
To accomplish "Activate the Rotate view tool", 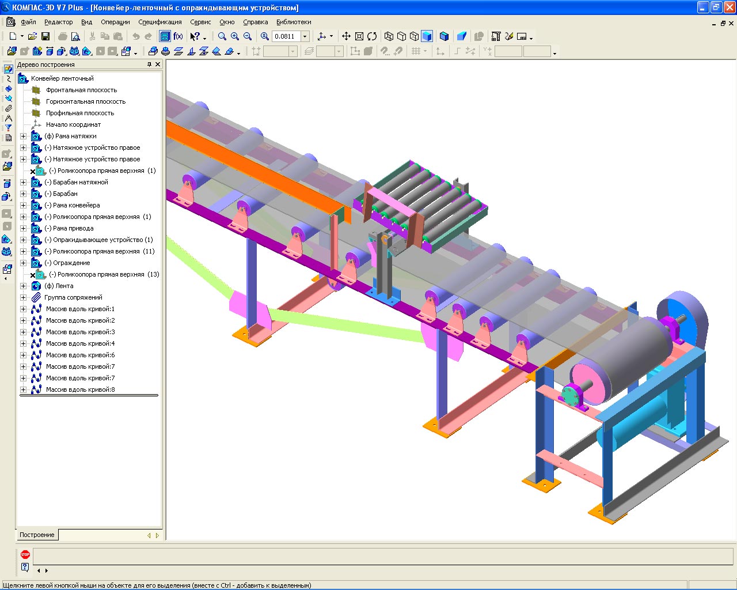I will pyautogui.click(x=372, y=36).
